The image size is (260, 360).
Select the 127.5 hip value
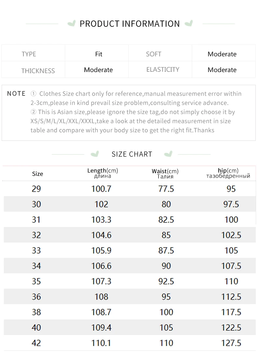click(x=231, y=343)
